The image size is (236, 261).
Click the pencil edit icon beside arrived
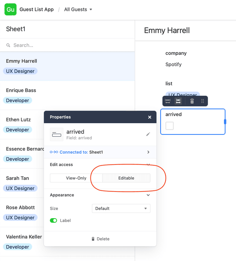[x=148, y=134]
